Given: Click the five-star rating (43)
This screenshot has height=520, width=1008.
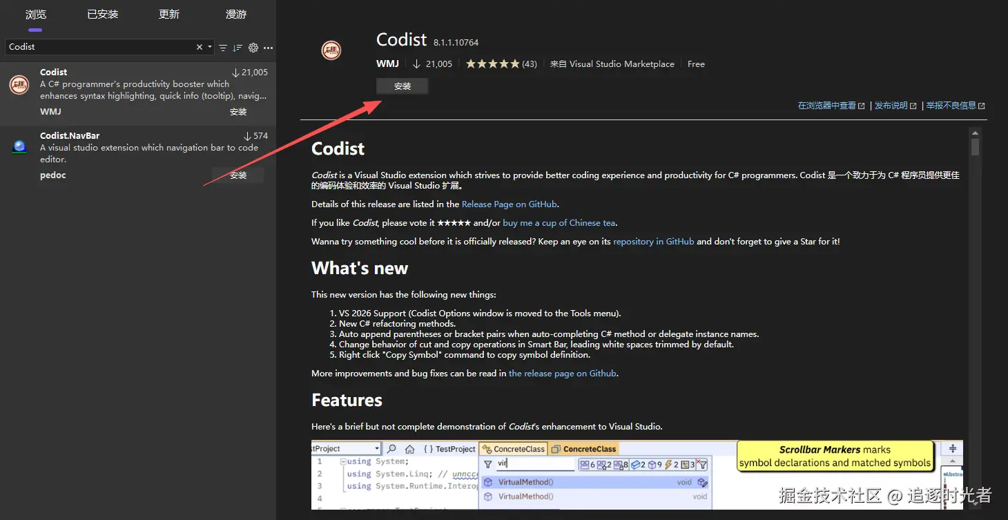Looking at the screenshot, I should (501, 64).
